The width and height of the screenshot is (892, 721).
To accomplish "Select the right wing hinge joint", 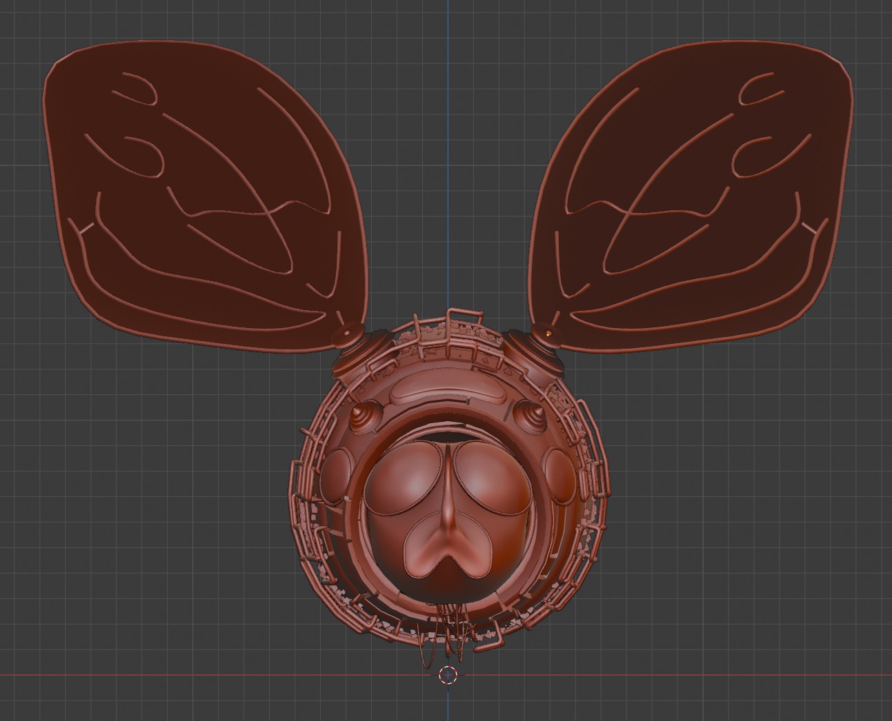I will tap(548, 335).
